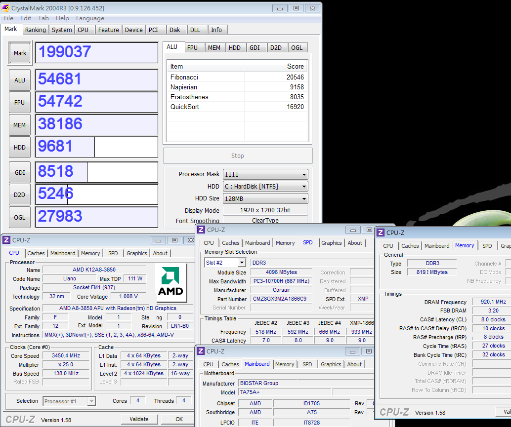Switch to the Ranking tab in CrystalMark
The image size is (511, 427).
coord(36,30)
